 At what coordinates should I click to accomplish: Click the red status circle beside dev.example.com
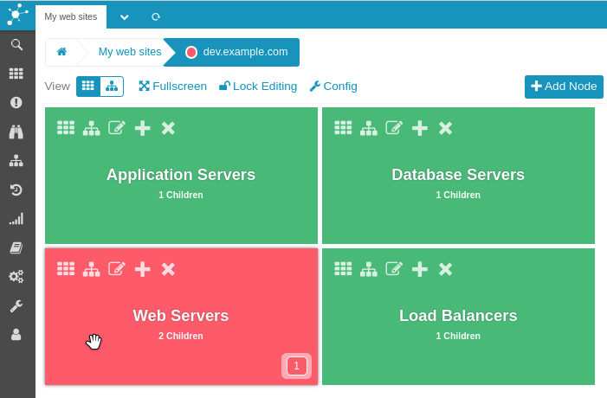coord(191,52)
